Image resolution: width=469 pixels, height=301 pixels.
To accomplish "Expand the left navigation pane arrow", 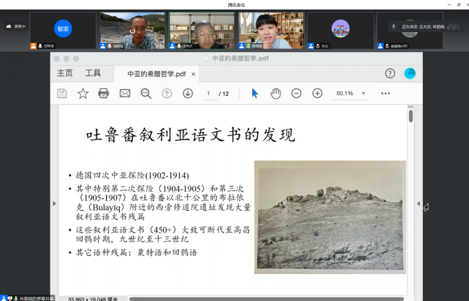I will coord(55,203).
